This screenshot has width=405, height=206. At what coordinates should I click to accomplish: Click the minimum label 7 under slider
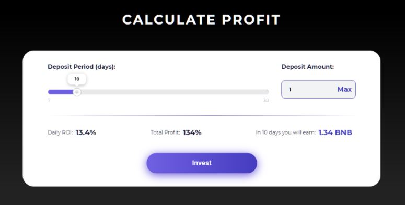[x=49, y=100]
